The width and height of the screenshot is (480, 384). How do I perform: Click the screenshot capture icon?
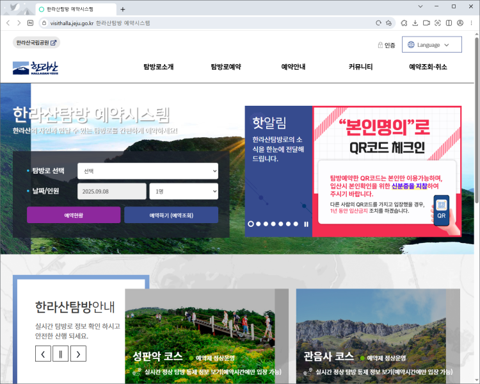coord(438,23)
